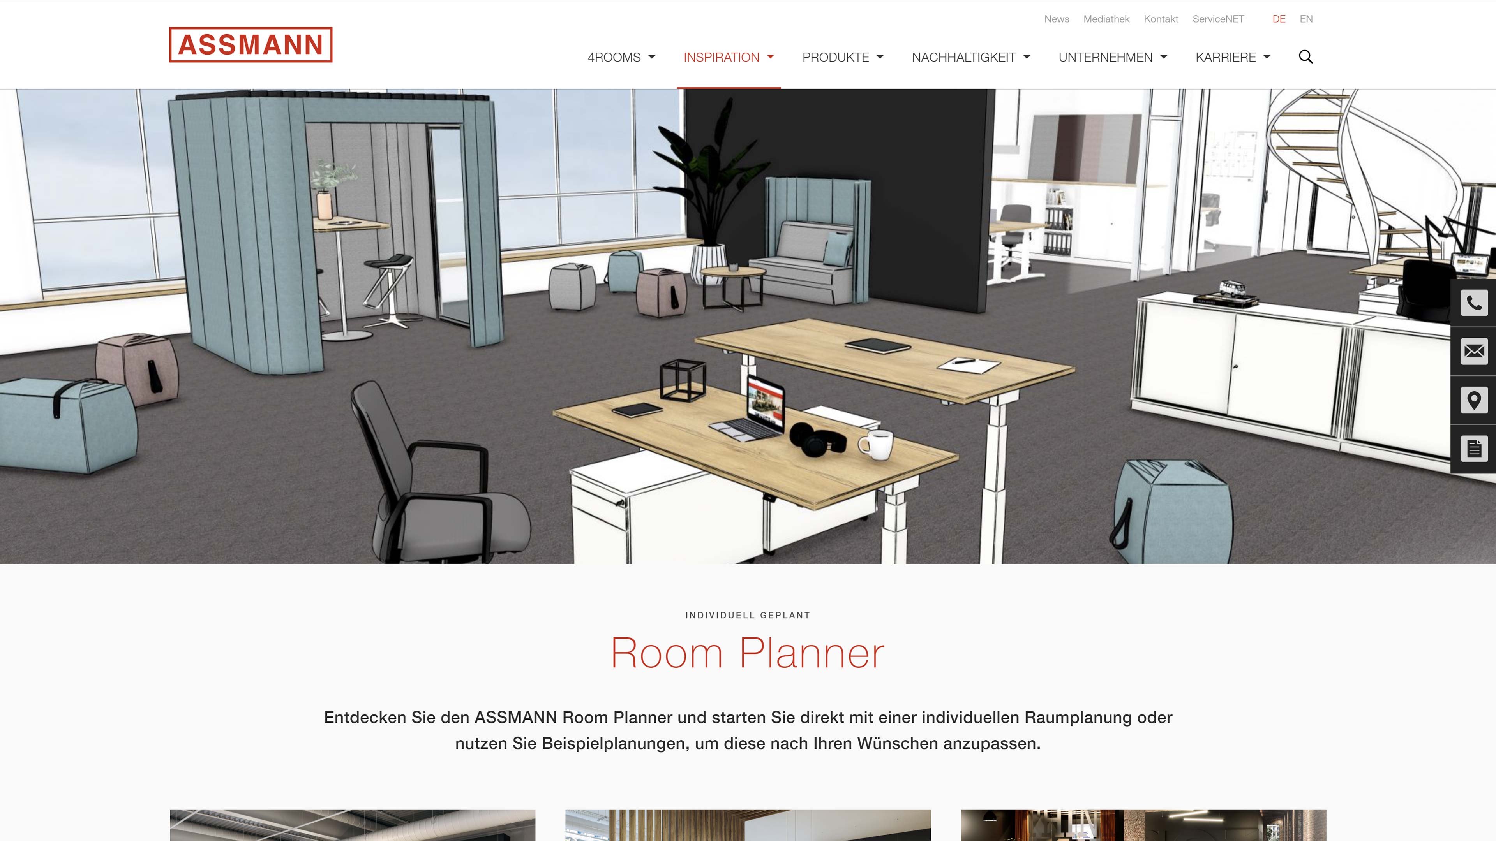Click the News navigation link
Viewport: 1496px width, 841px height.
point(1057,18)
